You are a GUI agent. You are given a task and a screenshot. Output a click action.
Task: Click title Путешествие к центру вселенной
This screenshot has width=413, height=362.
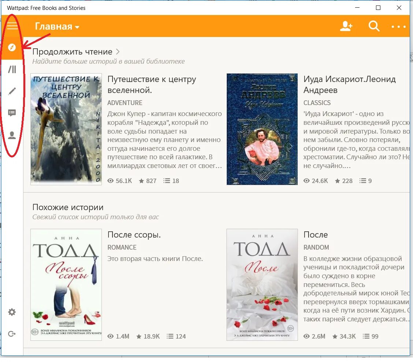click(152, 85)
